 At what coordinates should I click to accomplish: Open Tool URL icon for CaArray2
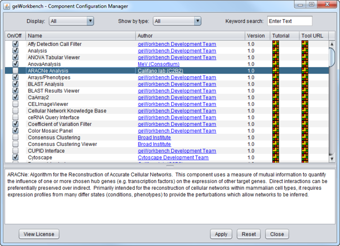[305, 97]
